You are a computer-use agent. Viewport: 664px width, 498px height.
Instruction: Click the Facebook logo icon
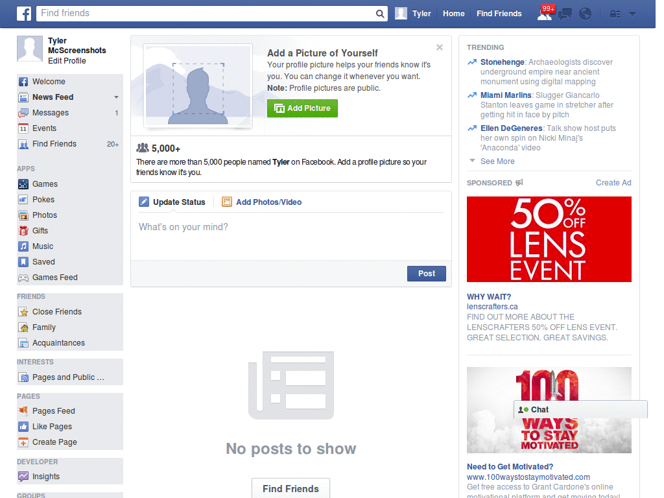(x=24, y=14)
